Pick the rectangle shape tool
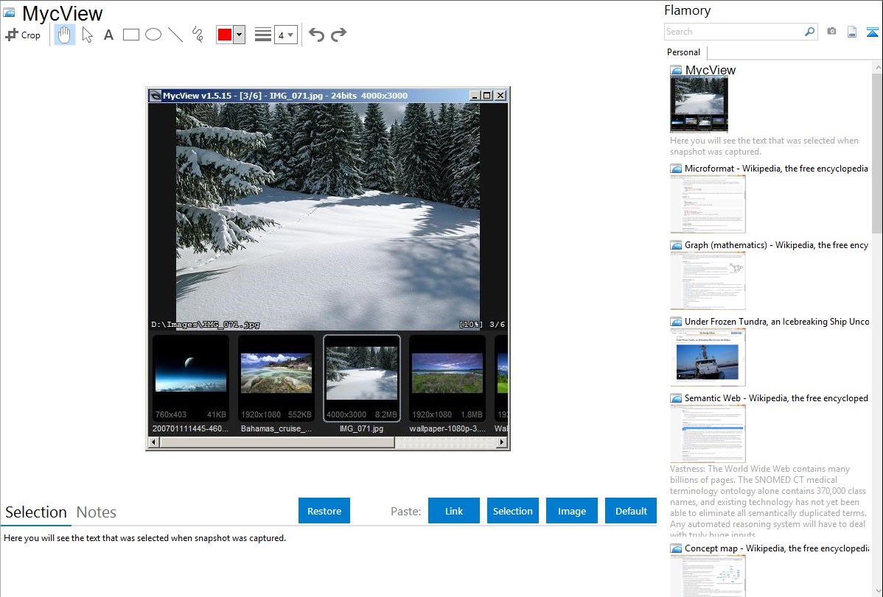 click(x=131, y=35)
